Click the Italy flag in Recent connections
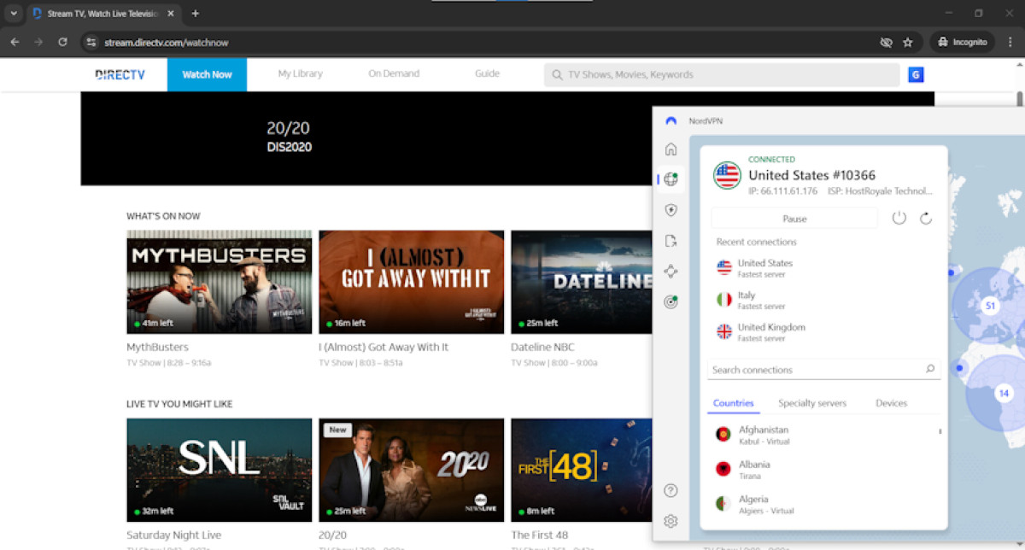Image resolution: width=1025 pixels, height=550 pixels. 724,300
